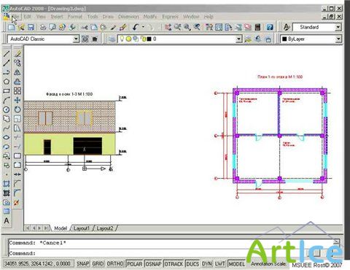The image size is (350, 270).
Task: Click in the Command line input
Action: click(170, 253)
